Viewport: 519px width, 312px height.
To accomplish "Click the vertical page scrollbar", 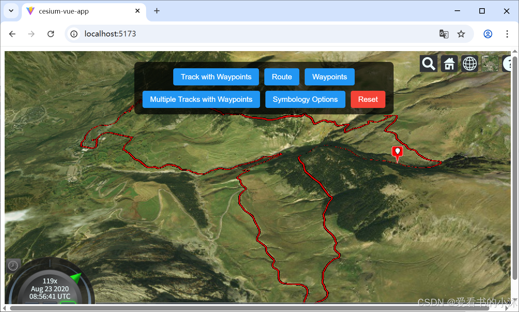I will click(515, 168).
